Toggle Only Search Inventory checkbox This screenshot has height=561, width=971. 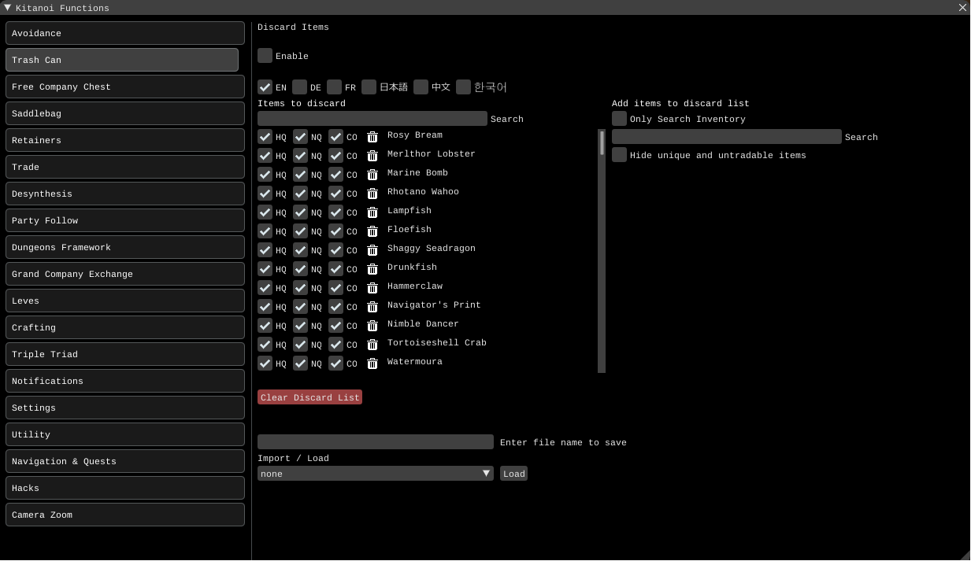point(620,119)
